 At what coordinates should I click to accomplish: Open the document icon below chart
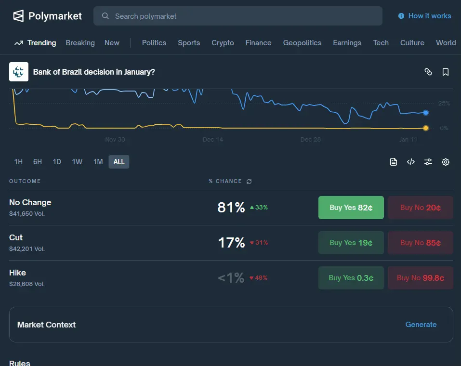tap(394, 162)
